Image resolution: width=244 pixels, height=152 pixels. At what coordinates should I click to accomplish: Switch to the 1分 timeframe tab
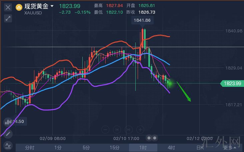click(58, 148)
